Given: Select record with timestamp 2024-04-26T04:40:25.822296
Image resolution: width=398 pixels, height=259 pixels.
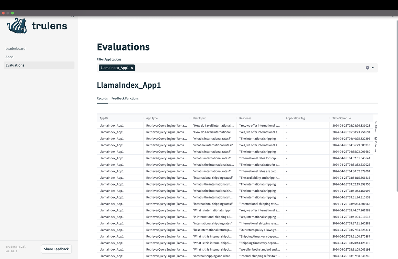Looking at the screenshot, I should coord(235,139).
